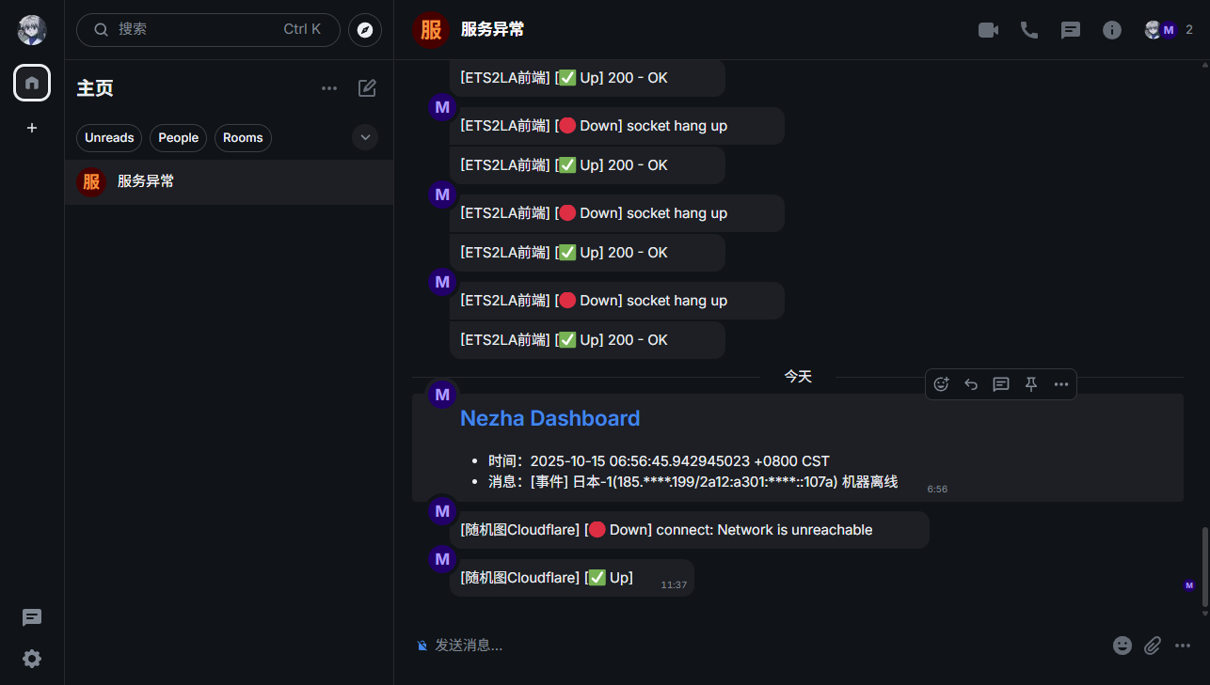Open the Nezha Dashboard link

(549, 418)
